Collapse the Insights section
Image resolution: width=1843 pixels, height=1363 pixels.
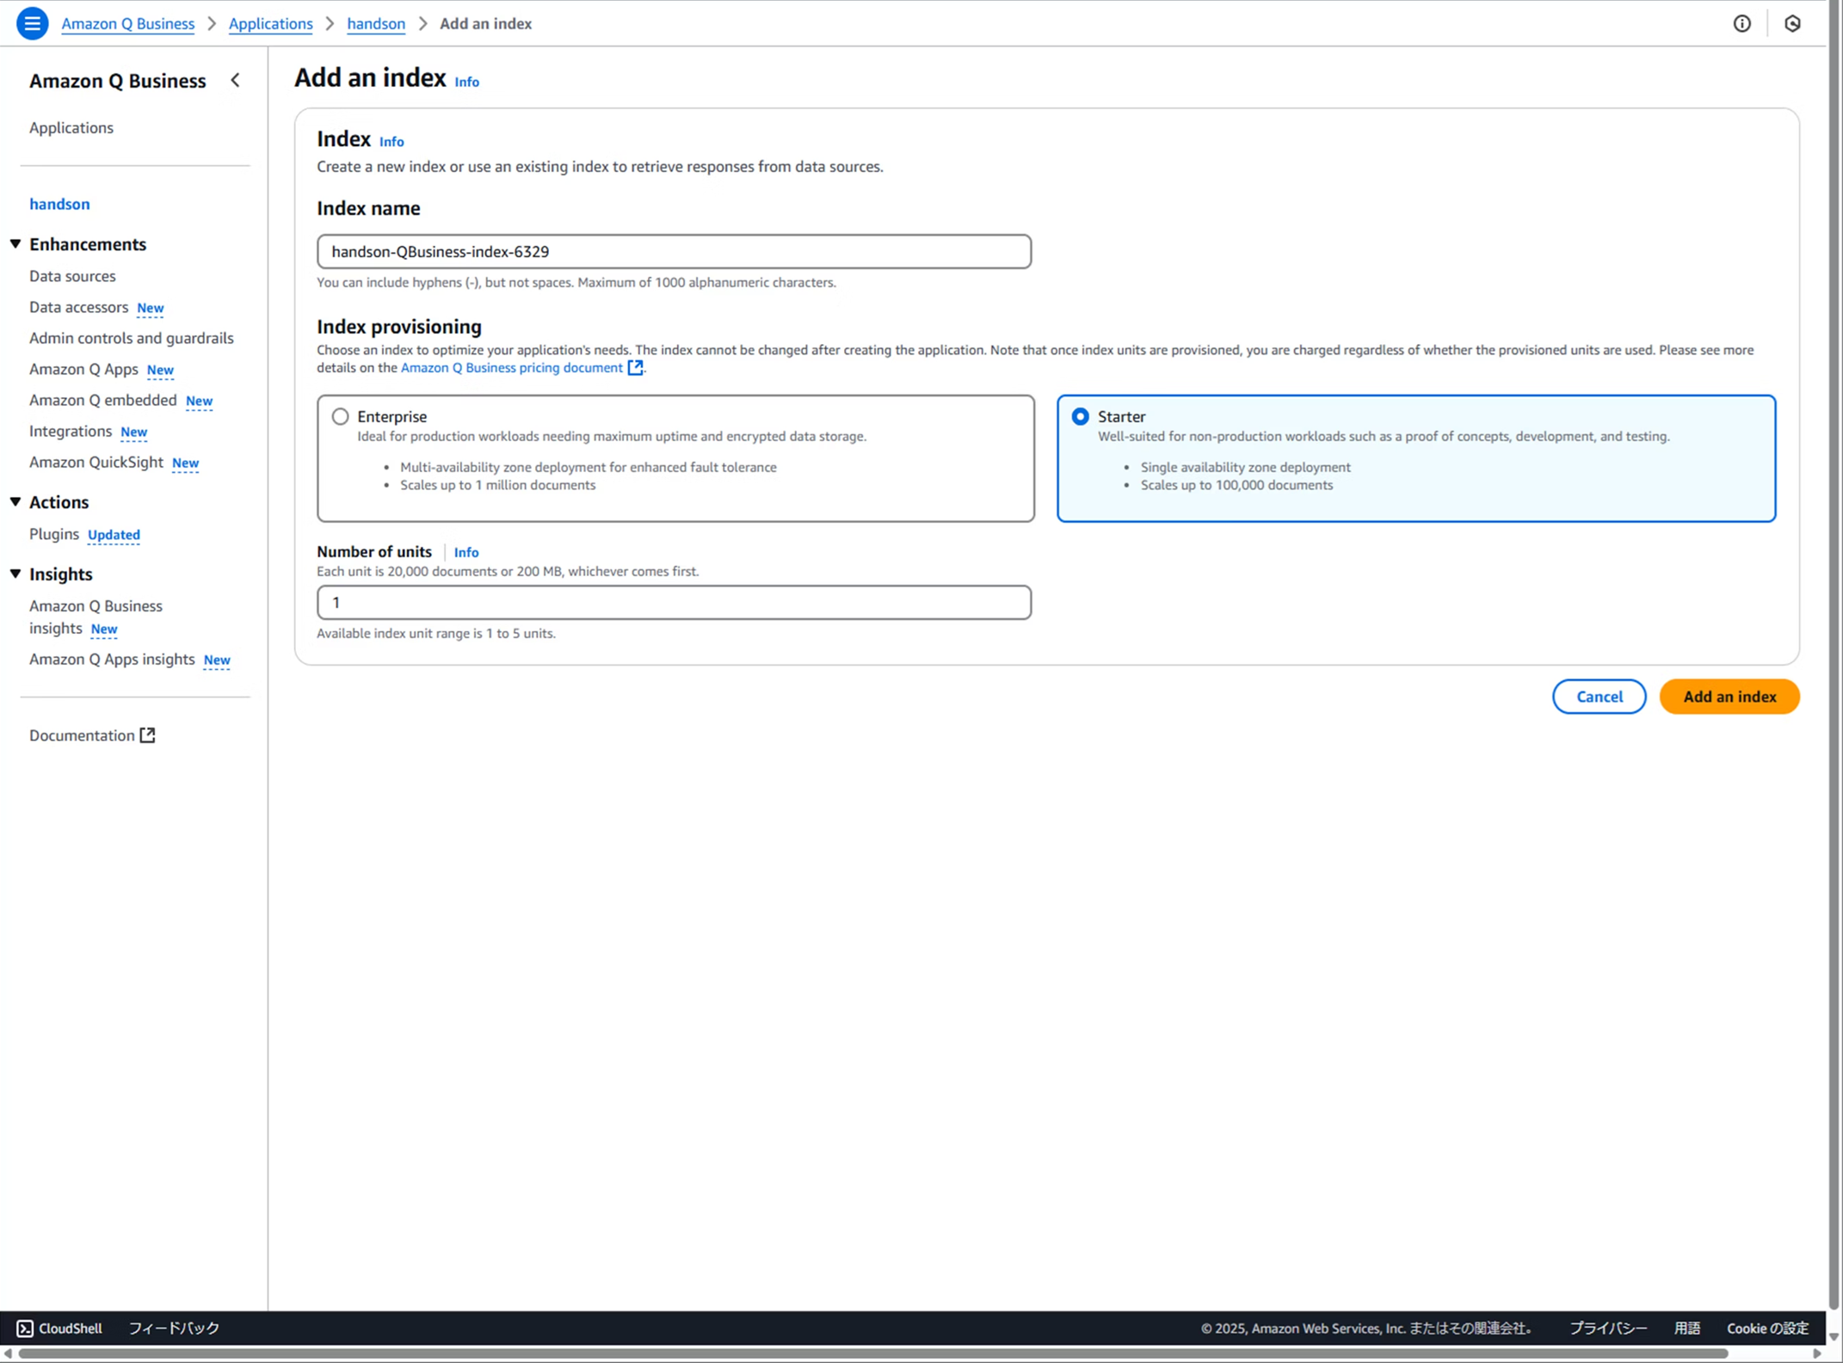point(15,574)
